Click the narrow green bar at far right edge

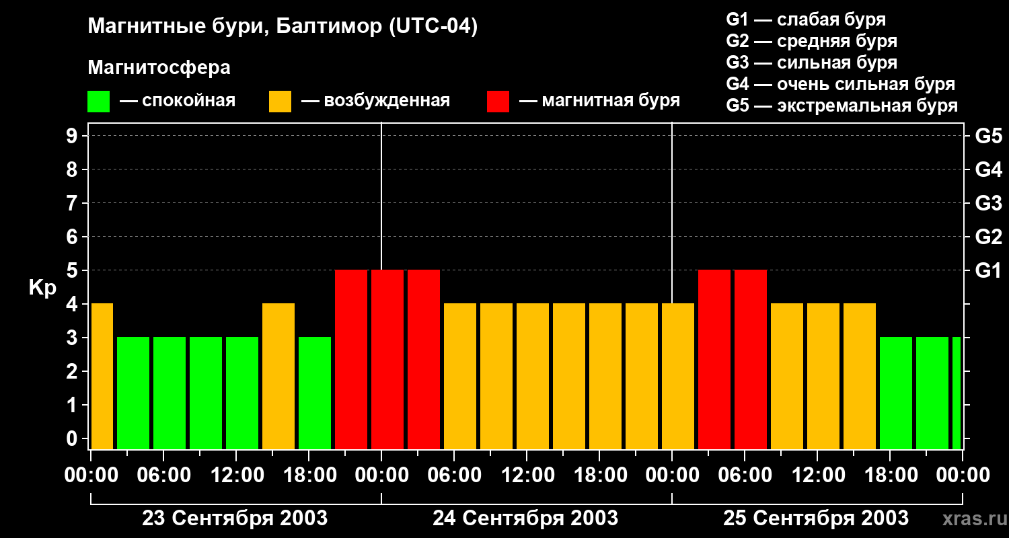tap(957, 393)
